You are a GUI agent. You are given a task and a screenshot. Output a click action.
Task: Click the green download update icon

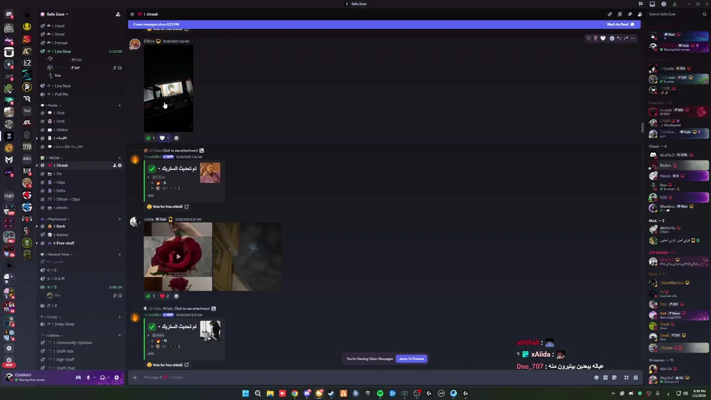pos(674,4)
